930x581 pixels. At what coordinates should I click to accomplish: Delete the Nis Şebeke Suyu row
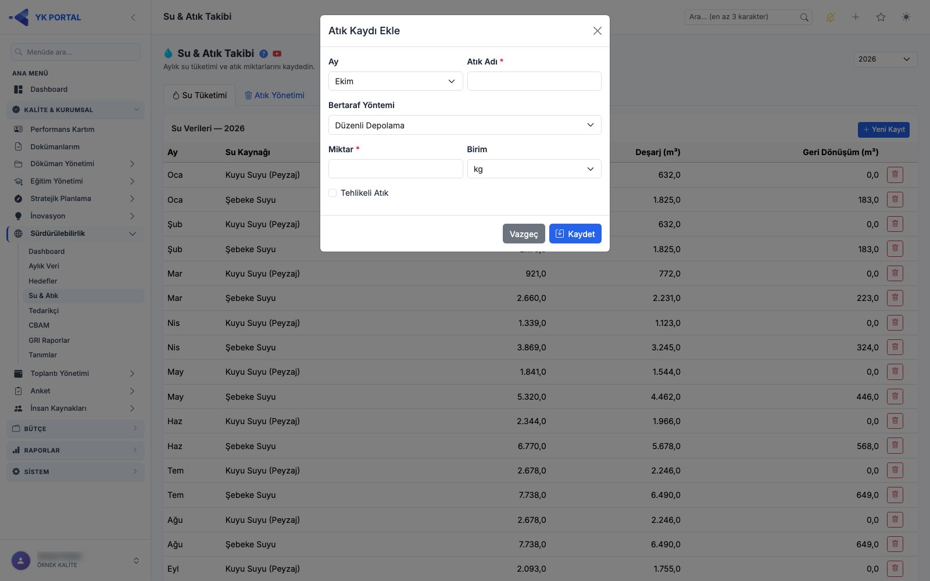click(x=895, y=347)
